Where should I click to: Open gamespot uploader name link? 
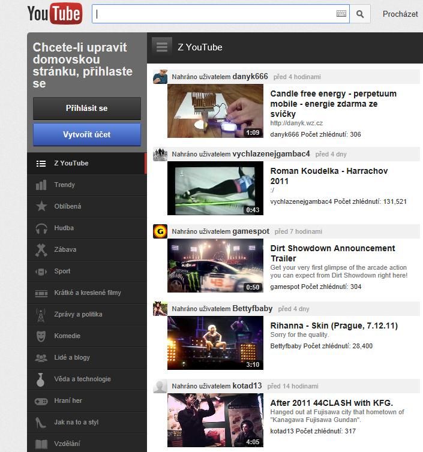(x=251, y=231)
